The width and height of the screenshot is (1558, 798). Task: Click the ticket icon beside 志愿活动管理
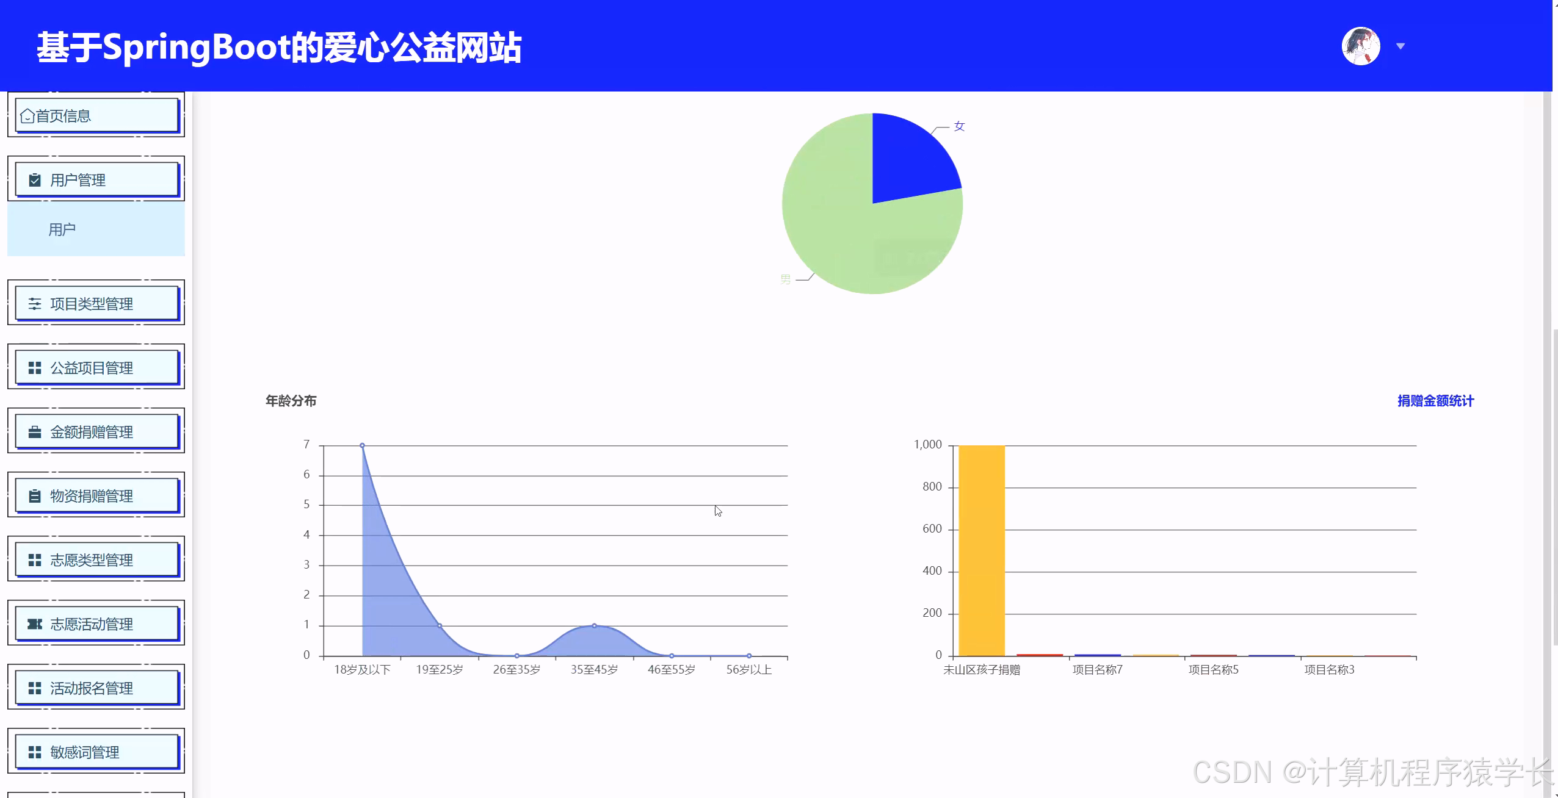click(x=35, y=624)
